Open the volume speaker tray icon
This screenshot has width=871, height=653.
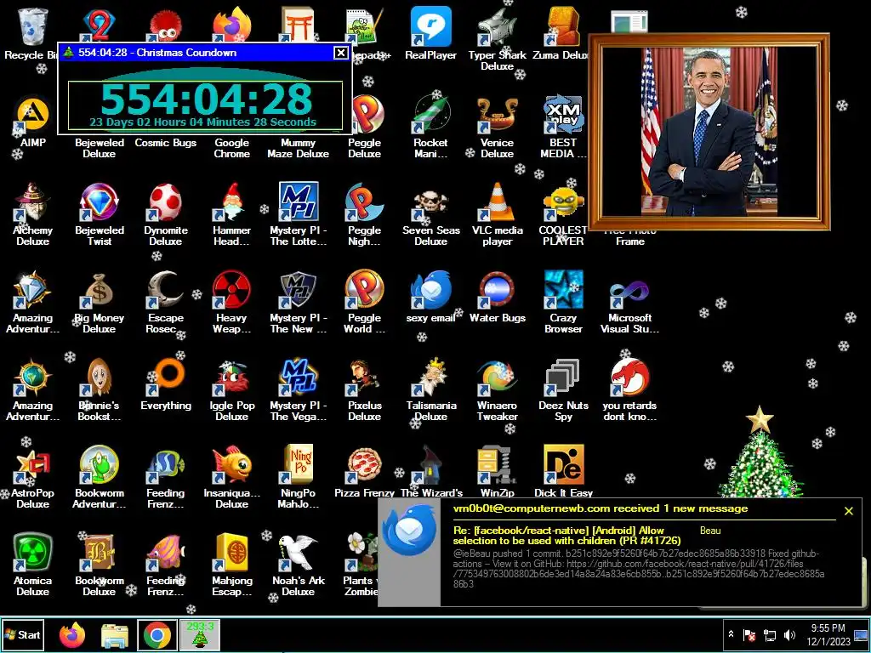(788, 634)
